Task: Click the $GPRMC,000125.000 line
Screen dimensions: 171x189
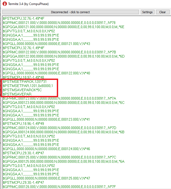Action: click(59, 157)
